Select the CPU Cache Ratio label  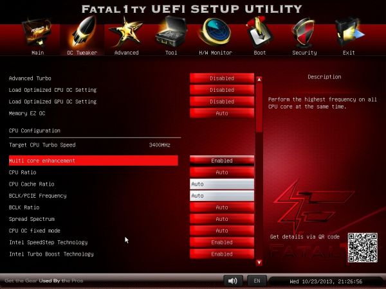point(32,184)
